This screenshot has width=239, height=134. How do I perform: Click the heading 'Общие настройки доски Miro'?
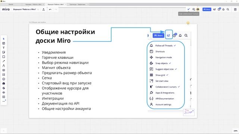[65, 36]
